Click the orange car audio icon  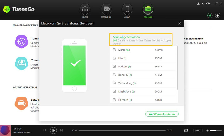[21, 103]
